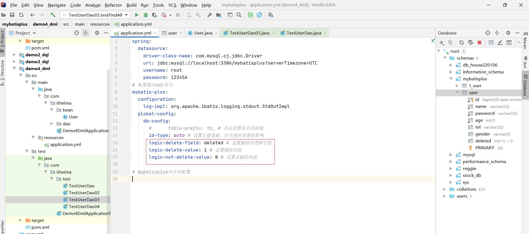Click the Profiler run icon with clock
Screen dimensions: 529x234
164,15
